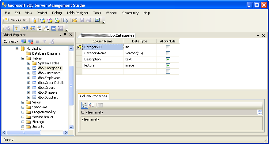Screen dimensions: 269x144
Task: Click the New Query button
Action: point(17,20)
